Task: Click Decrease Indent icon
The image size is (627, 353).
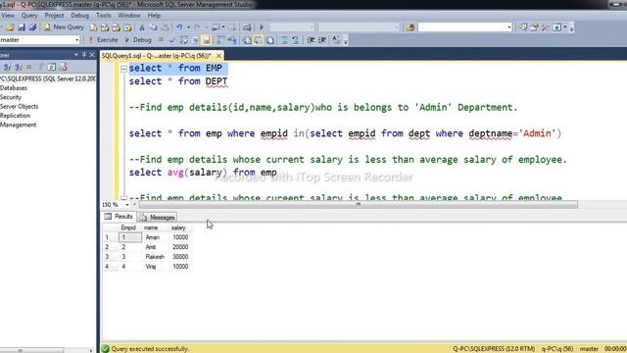Action: coord(311,40)
